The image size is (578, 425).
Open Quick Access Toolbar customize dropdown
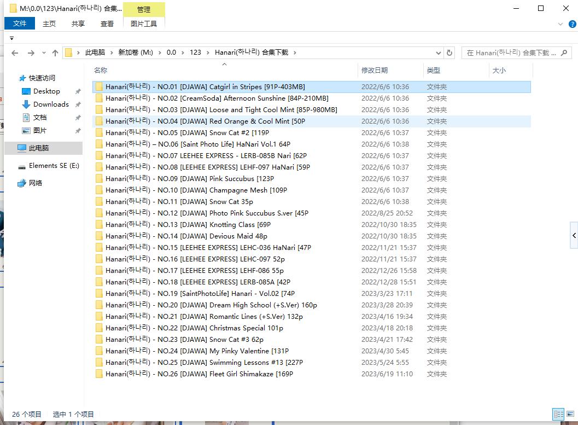[12, 38]
